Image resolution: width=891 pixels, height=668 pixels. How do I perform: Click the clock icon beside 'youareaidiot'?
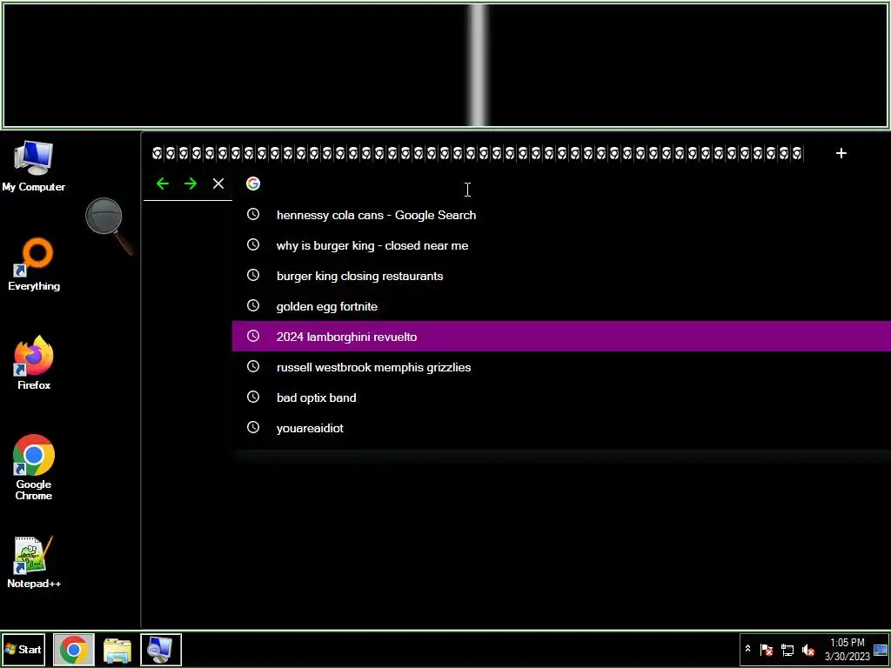pyautogui.click(x=253, y=427)
